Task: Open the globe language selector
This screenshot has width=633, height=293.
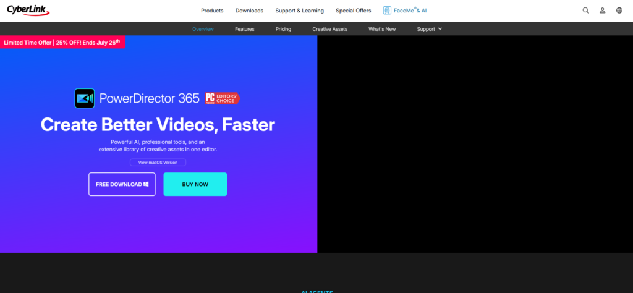Action: 619,11
